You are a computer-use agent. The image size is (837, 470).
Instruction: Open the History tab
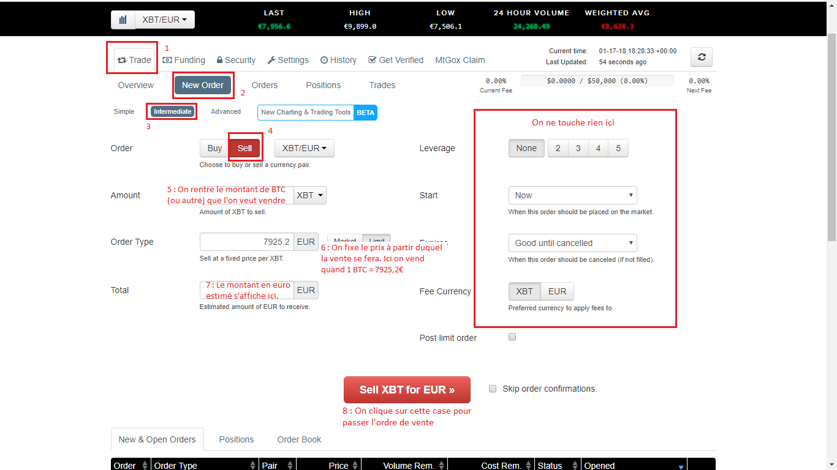[x=338, y=60]
